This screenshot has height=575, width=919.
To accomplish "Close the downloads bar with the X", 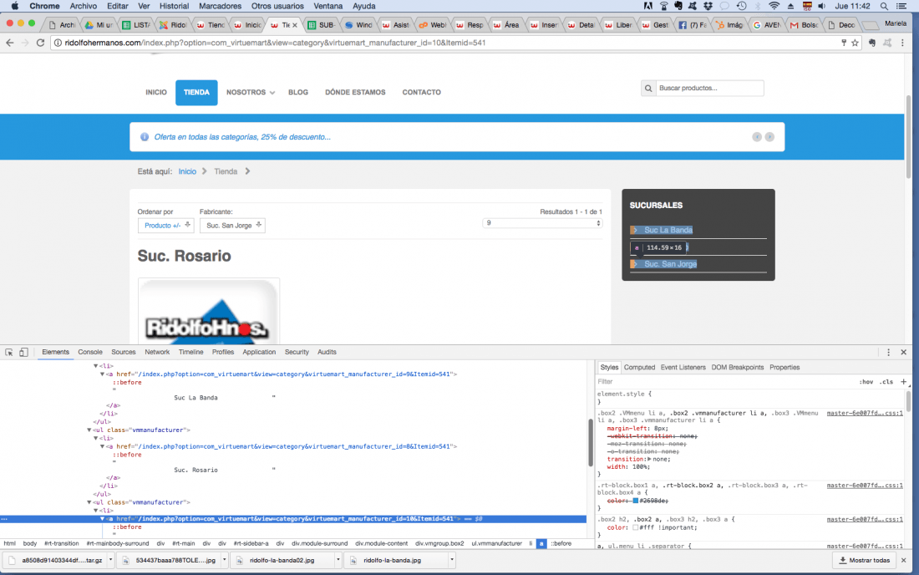I will 904,560.
